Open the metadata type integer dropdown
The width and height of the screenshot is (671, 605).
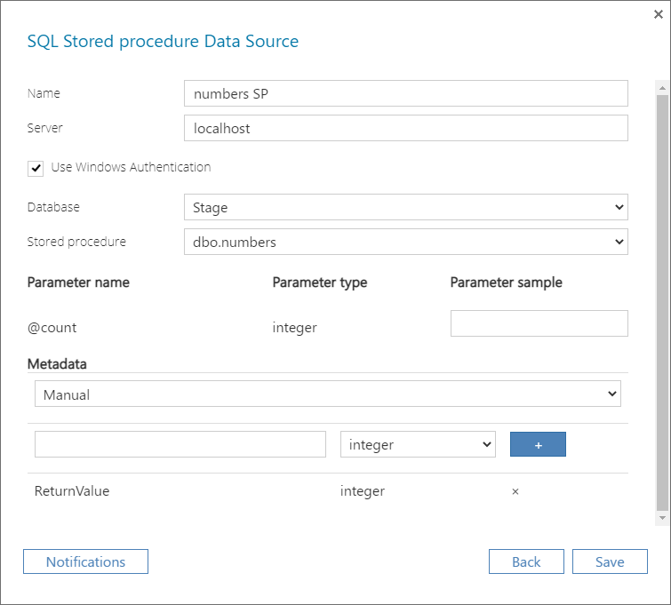tap(418, 444)
